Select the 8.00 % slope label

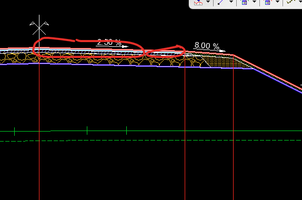coord(207,46)
